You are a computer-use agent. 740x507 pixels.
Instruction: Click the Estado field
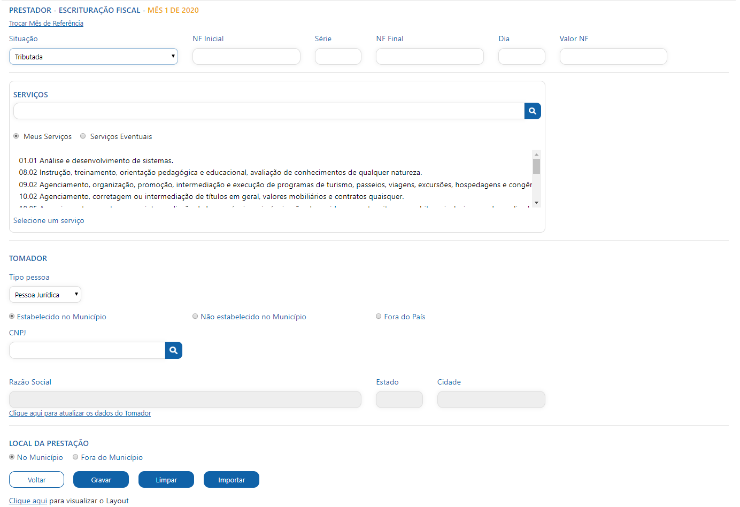399,400
